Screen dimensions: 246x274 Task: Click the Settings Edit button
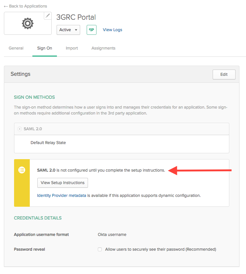point(224,74)
